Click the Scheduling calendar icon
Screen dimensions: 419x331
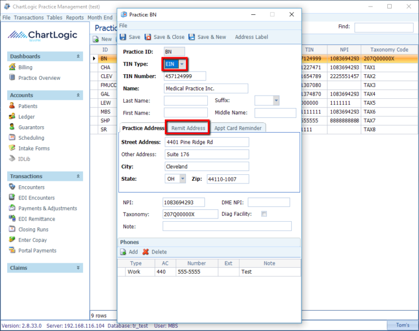(12, 138)
